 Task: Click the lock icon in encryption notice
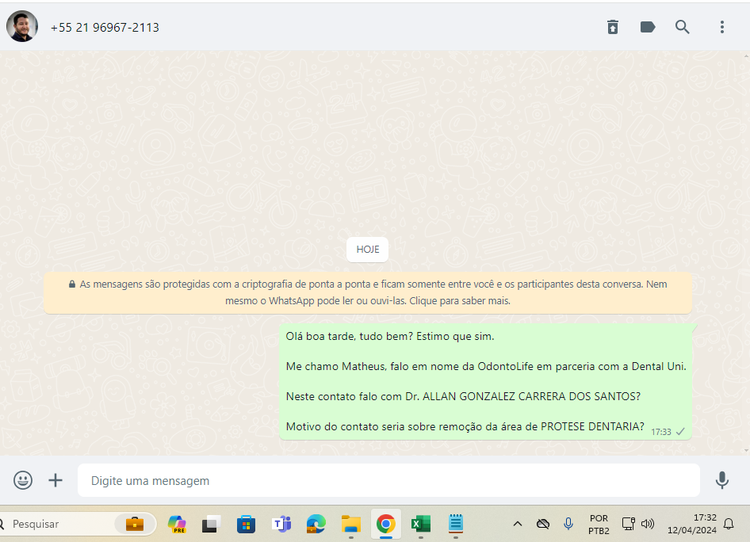click(x=71, y=284)
